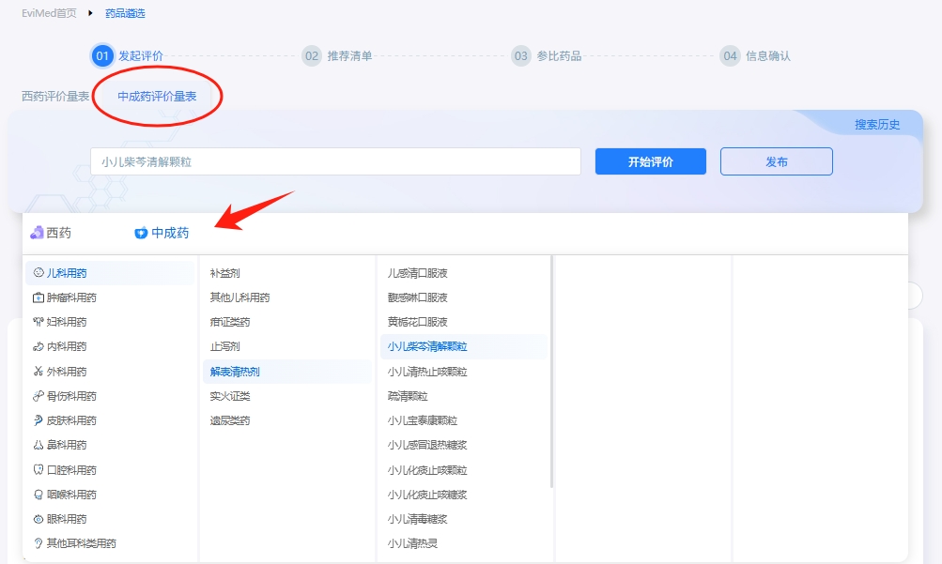
Task: Select the 中成药评价量表 tab
Action: (x=157, y=96)
